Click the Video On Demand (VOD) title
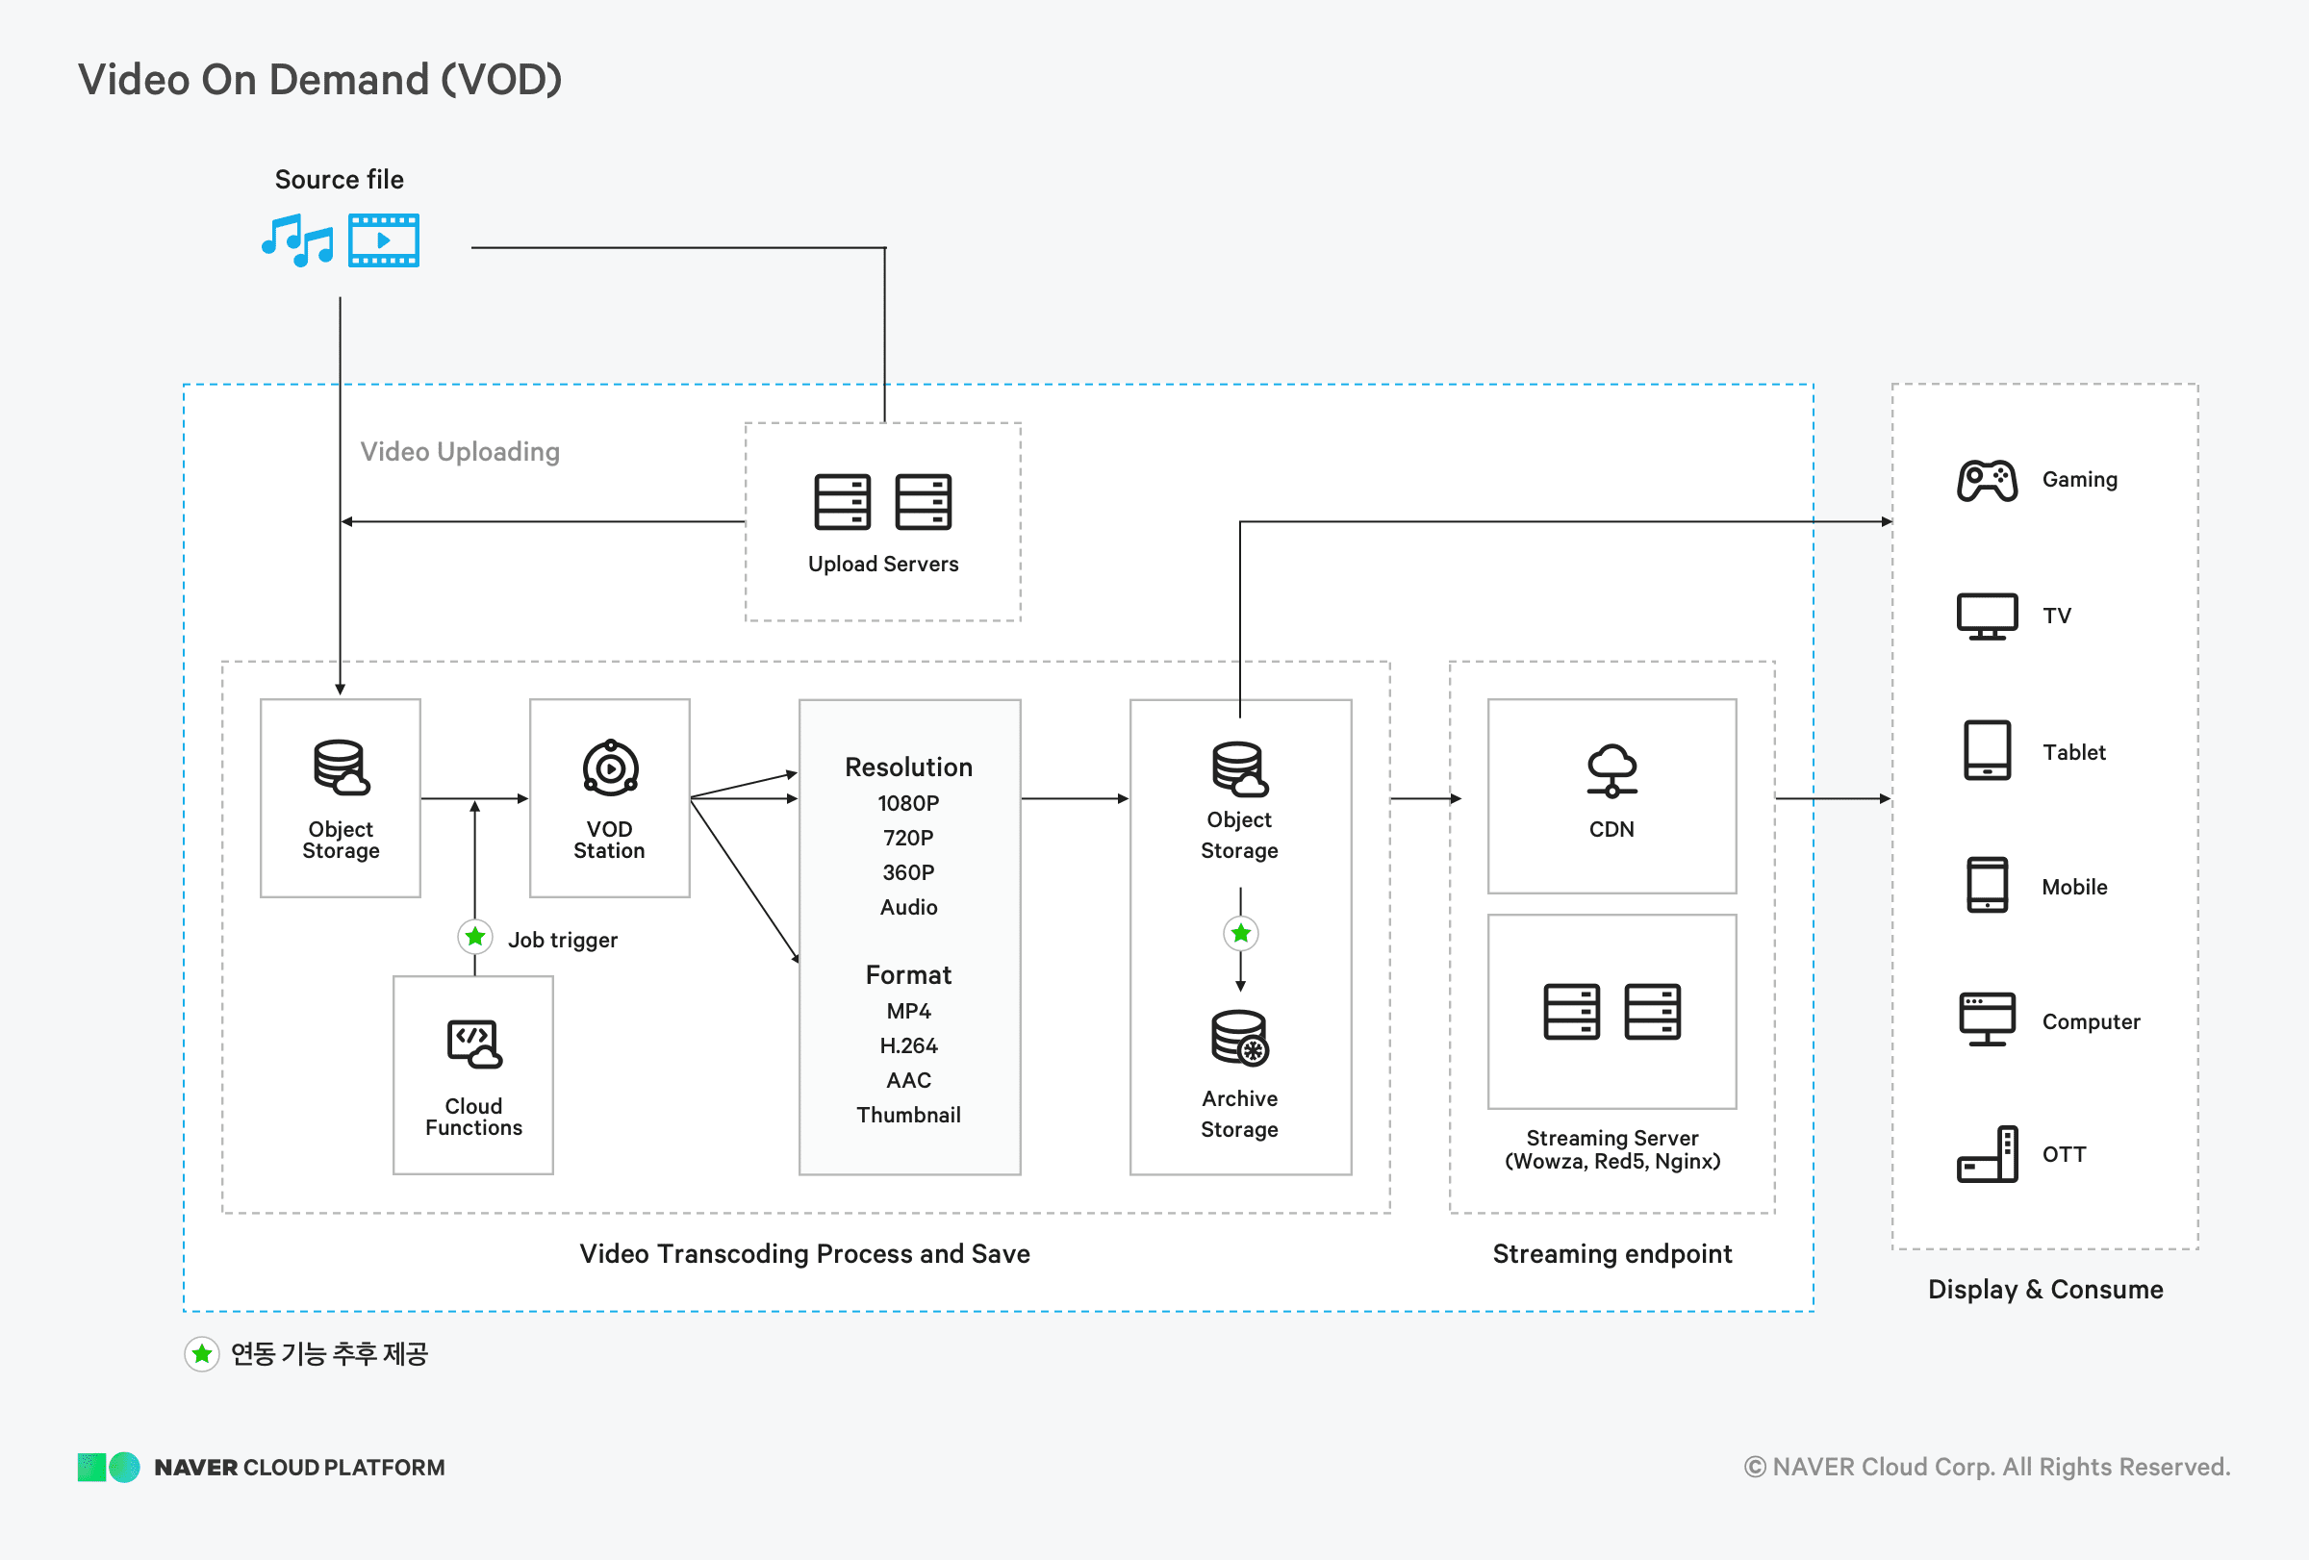 pos(320,80)
